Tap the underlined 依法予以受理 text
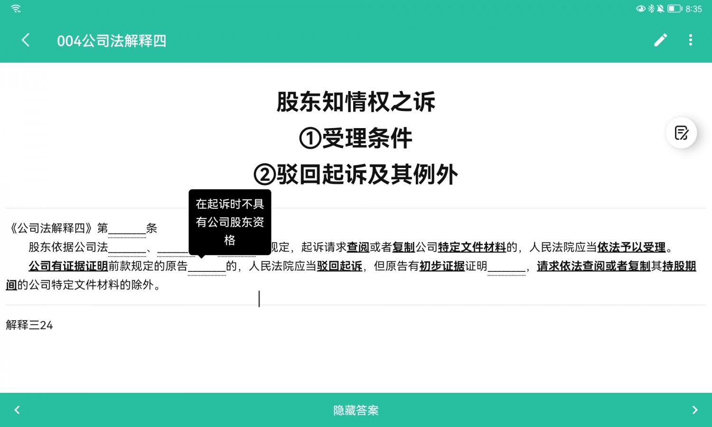 [x=631, y=247]
